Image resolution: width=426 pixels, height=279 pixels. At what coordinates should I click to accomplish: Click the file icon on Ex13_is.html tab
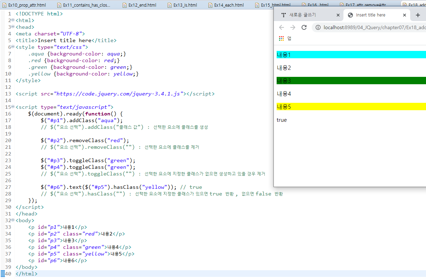tap(170, 5)
